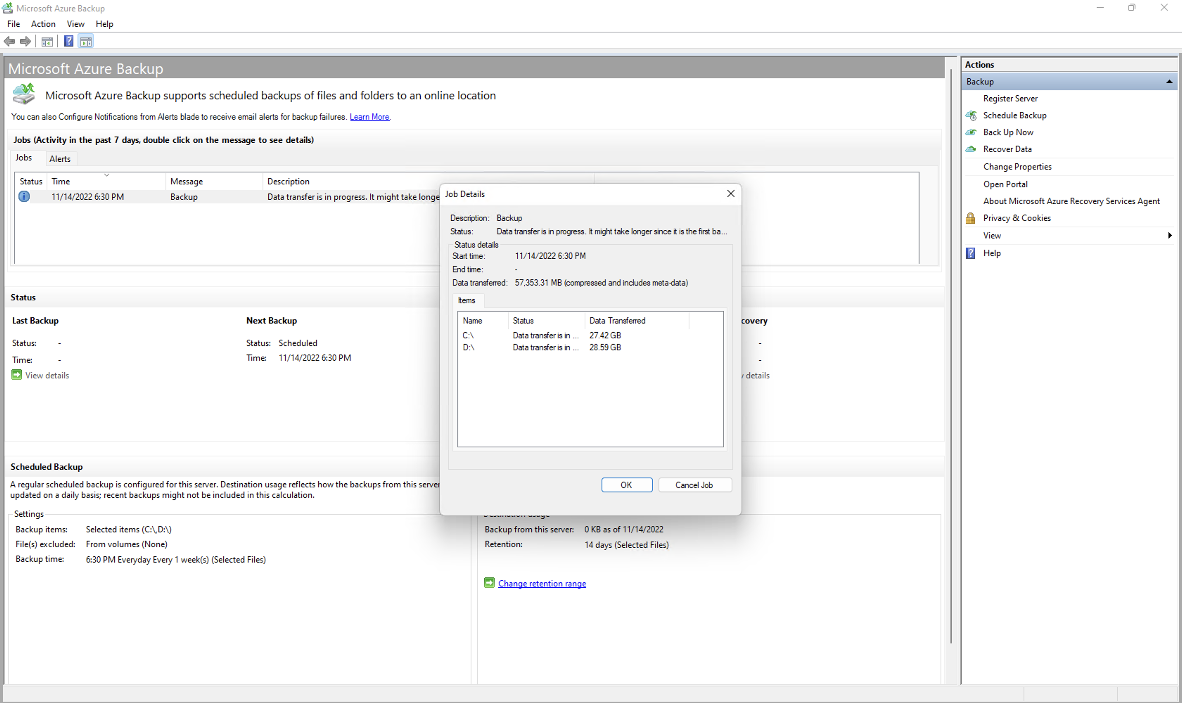Click green arrow icon beside Change retention range
The height and width of the screenshot is (703, 1182).
[489, 583]
